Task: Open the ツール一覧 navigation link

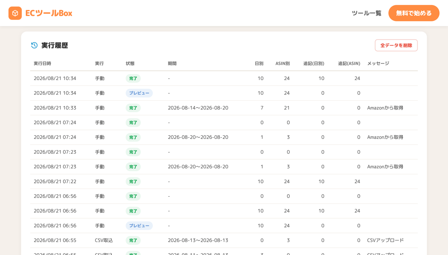Action: tap(366, 13)
